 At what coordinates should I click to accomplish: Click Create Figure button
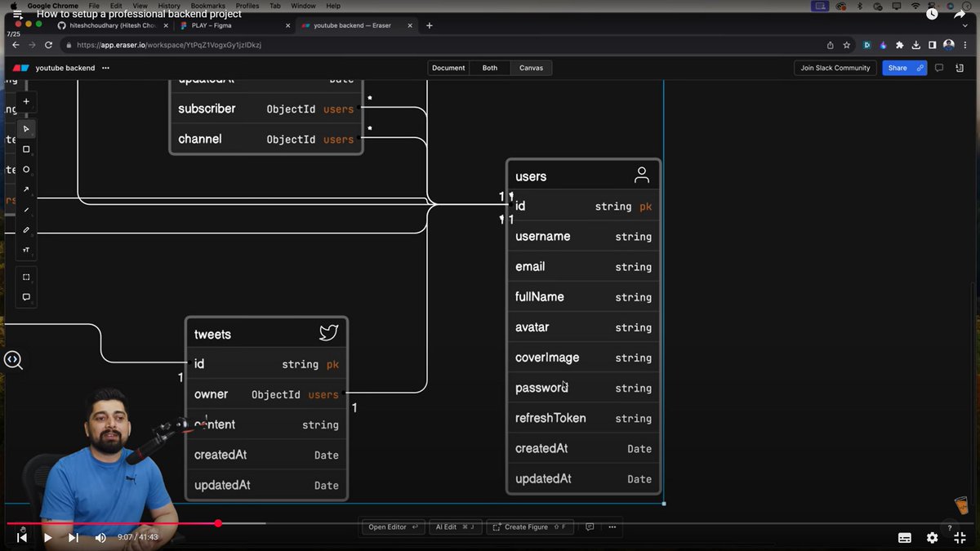pos(530,527)
